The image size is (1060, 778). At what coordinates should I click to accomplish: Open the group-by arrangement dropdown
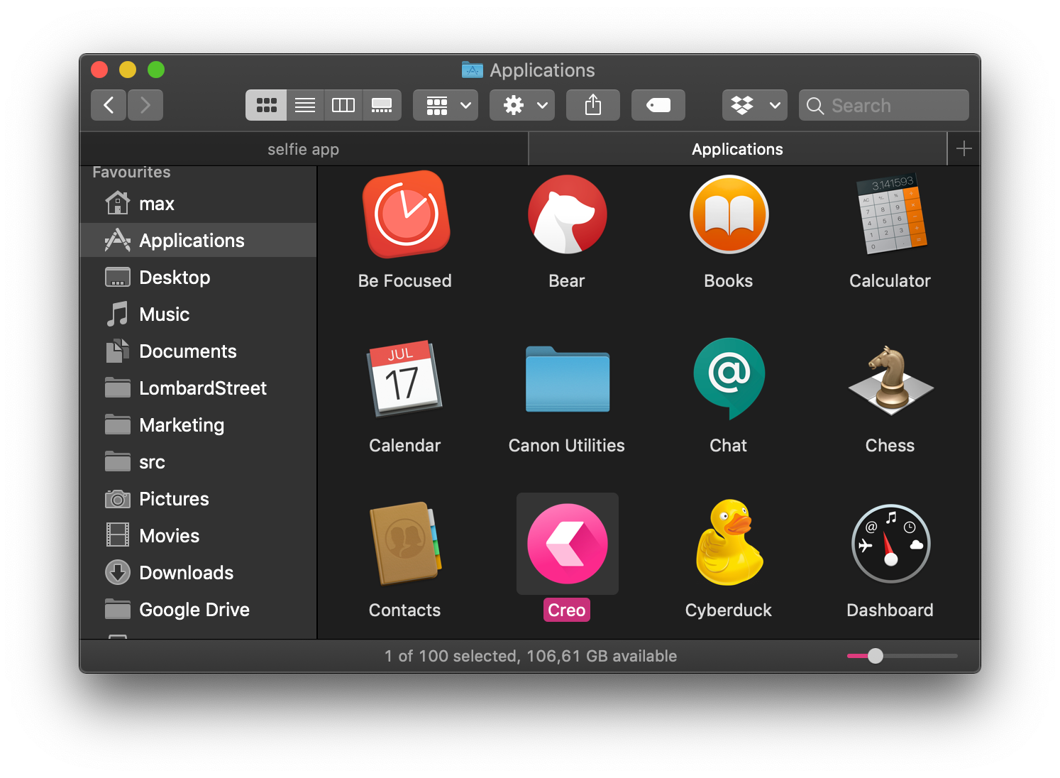point(446,105)
